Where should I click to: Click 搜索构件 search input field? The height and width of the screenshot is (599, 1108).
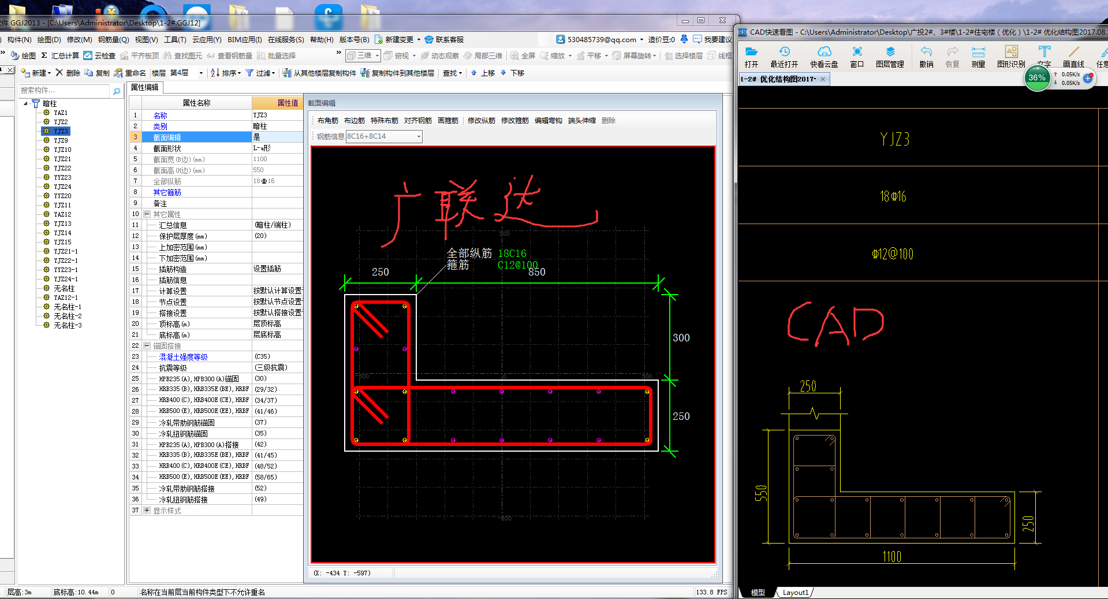pos(64,91)
